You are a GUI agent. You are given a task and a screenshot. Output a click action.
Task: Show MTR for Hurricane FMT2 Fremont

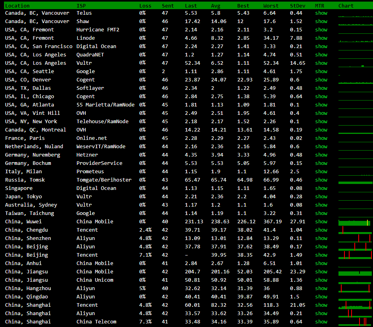321,30
